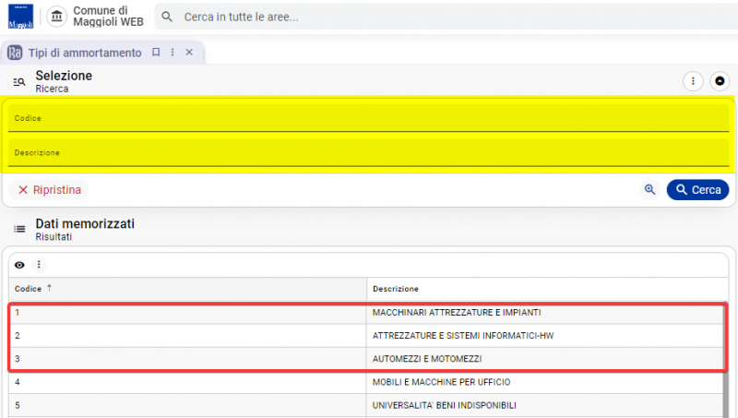Toggle column visibility with the eye icon
The image size is (738, 418).
(19, 265)
